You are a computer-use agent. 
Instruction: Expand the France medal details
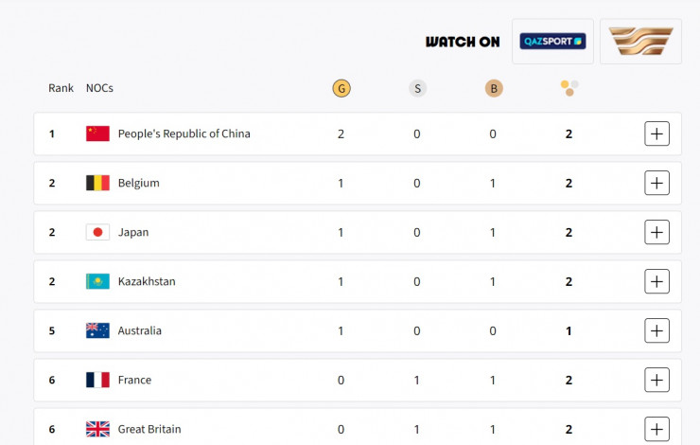click(x=656, y=380)
